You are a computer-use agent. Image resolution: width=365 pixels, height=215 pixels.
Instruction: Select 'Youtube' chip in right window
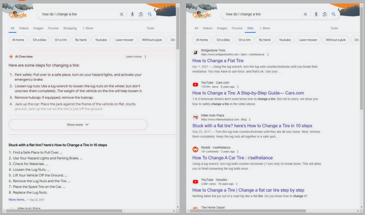click(285, 40)
